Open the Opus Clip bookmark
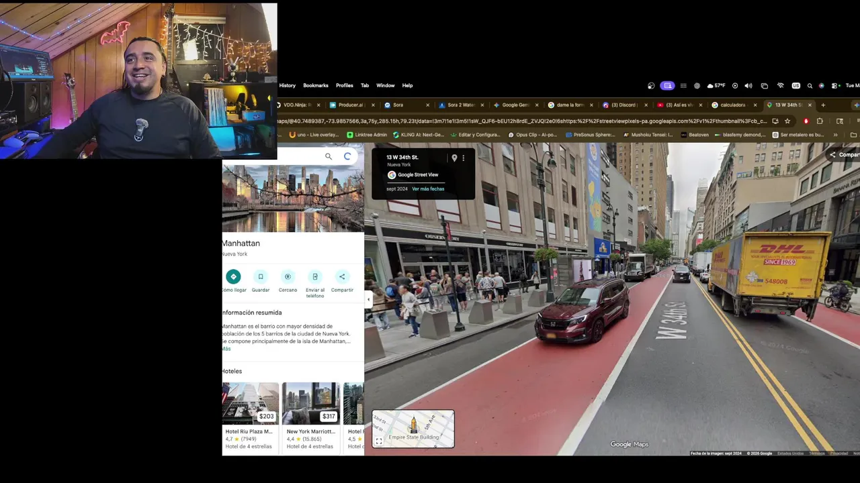This screenshot has width=860, height=483. [532, 135]
